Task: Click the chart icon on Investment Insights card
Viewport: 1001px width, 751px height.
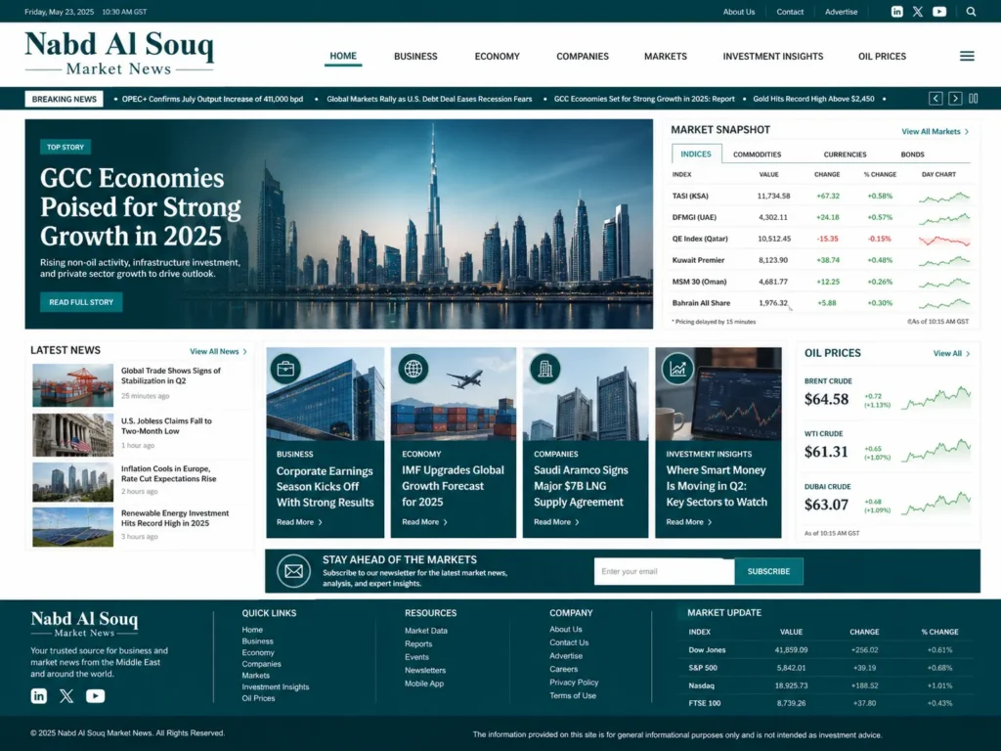Action: [x=677, y=369]
